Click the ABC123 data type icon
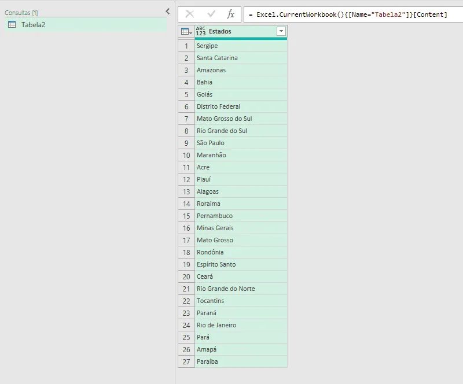The width and height of the screenshot is (463, 384). click(x=201, y=31)
